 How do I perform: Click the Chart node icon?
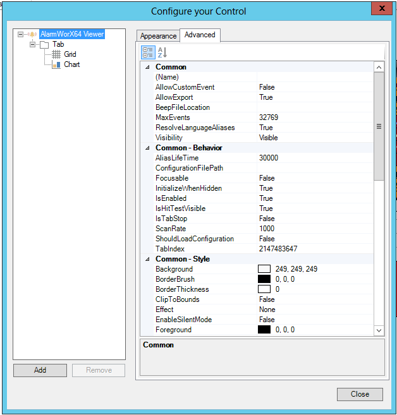tap(56, 64)
